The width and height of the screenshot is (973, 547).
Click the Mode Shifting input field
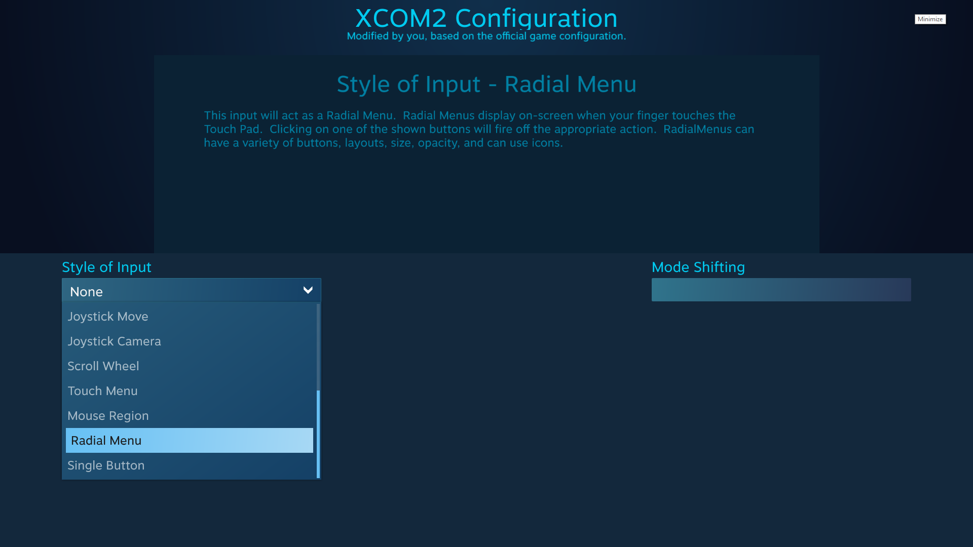tap(780, 289)
